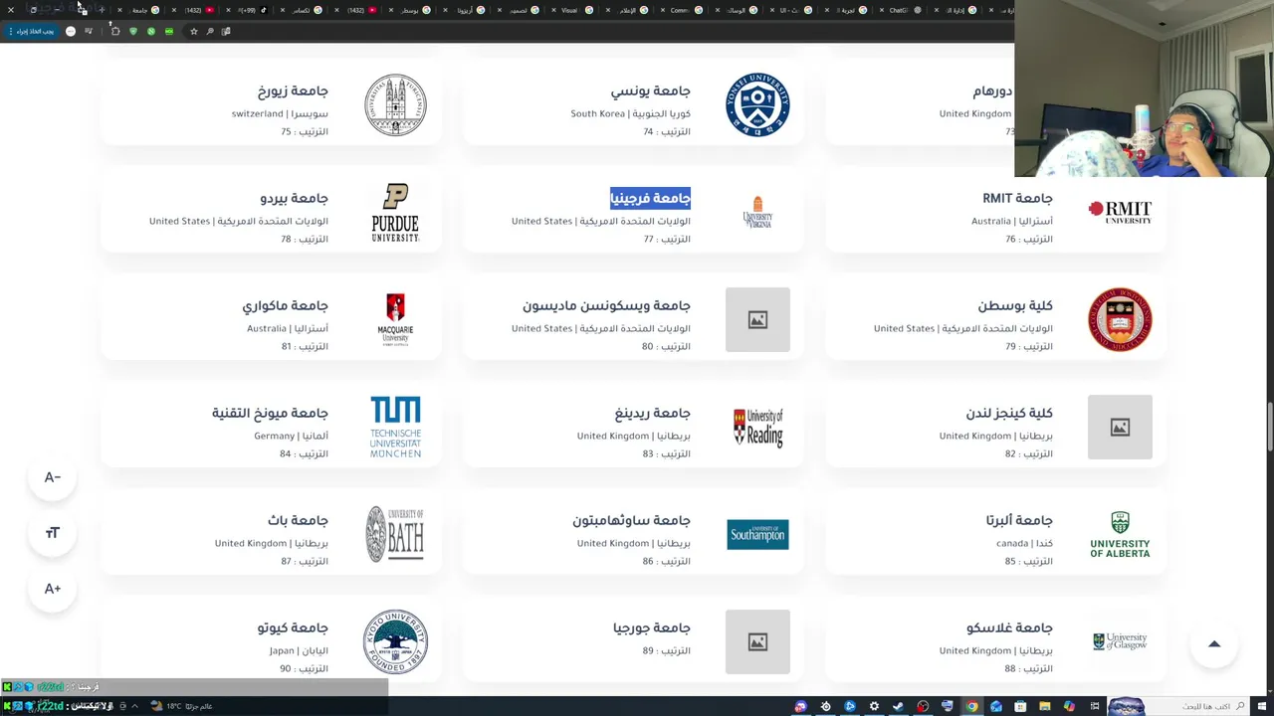Click the green shield extension icon
The image size is (1274, 716).
(x=133, y=32)
